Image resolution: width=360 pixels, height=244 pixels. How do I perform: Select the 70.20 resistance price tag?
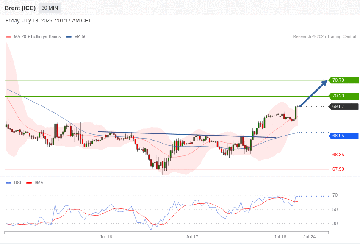pyautogui.click(x=344, y=96)
